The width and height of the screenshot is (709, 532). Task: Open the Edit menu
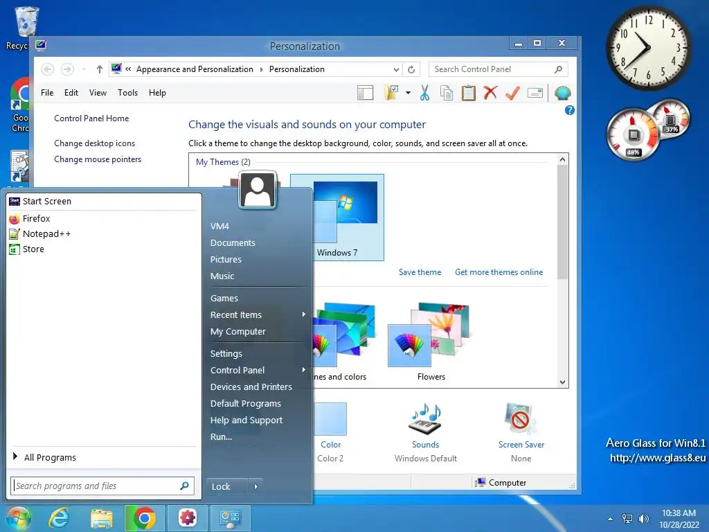point(71,93)
